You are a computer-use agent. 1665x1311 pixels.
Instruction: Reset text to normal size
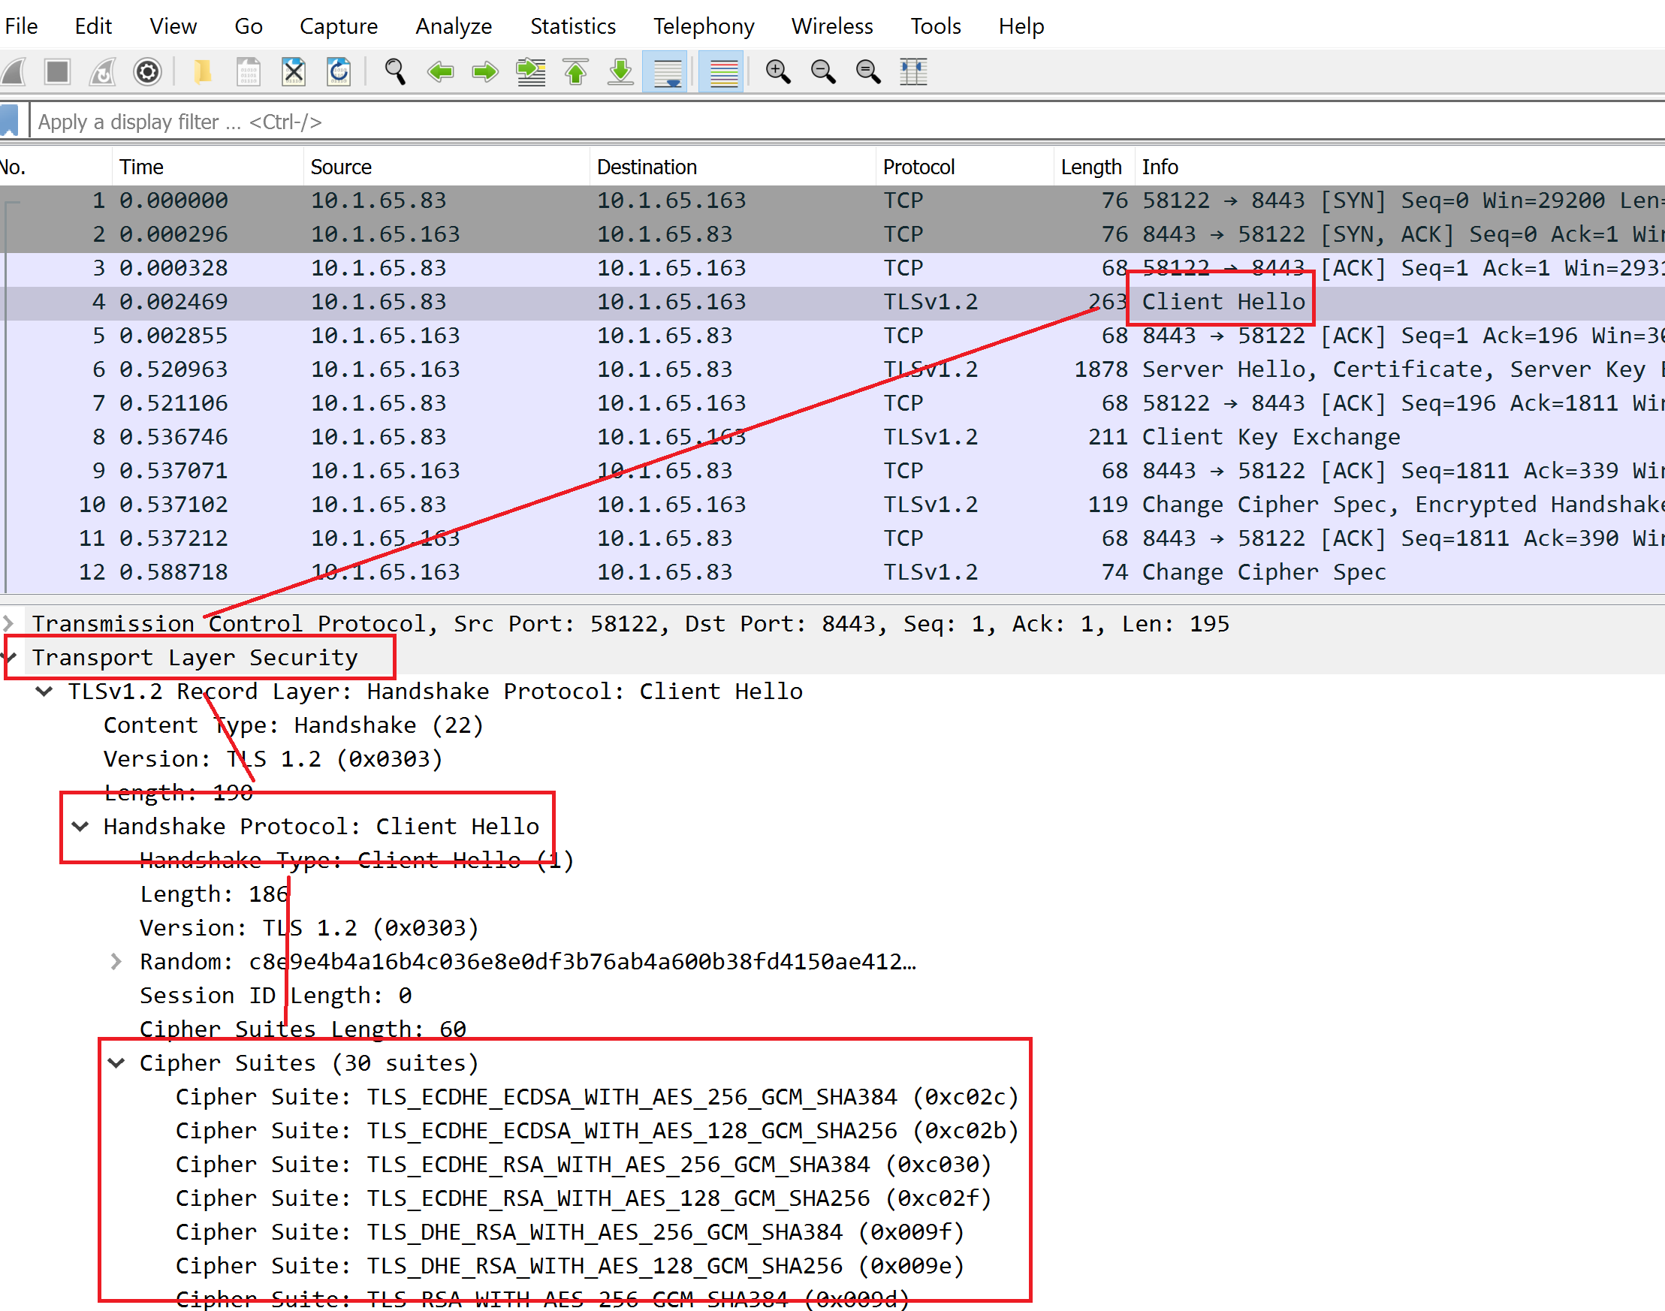(x=869, y=72)
